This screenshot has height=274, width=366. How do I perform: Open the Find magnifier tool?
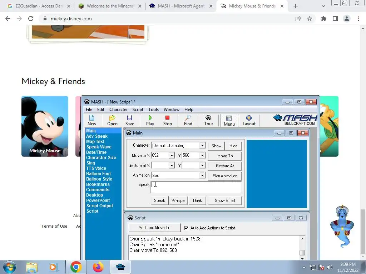click(x=188, y=120)
